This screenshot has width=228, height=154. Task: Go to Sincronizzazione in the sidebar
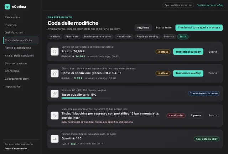pyautogui.click(x=16, y=63)
